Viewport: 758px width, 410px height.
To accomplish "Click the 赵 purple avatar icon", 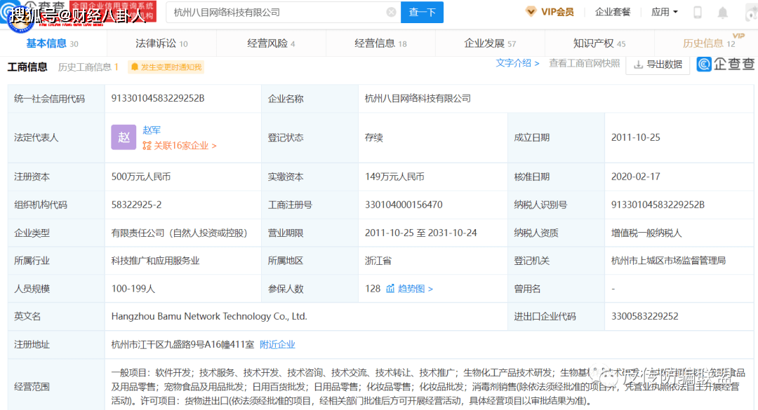I will point(124,137).
